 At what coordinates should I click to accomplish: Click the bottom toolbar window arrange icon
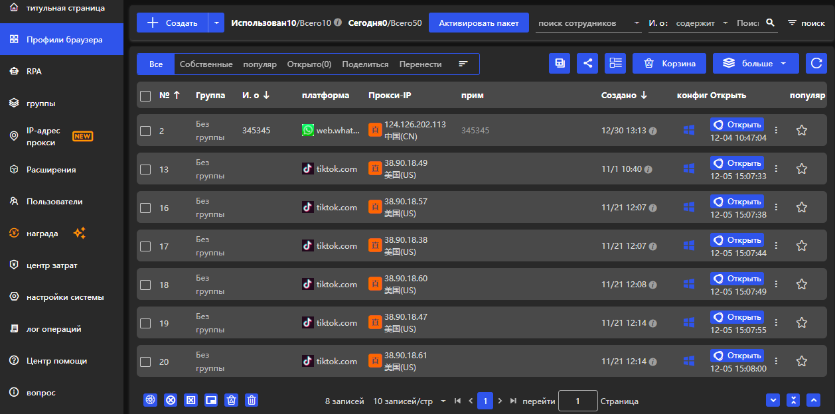(211, 400)
